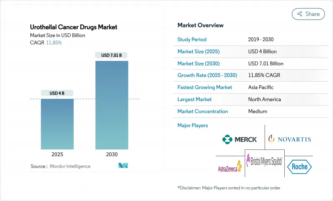The width and height of the screenshot is (333, 201).
Task: Click the Market Overview heading
Action: coord(200,25)
